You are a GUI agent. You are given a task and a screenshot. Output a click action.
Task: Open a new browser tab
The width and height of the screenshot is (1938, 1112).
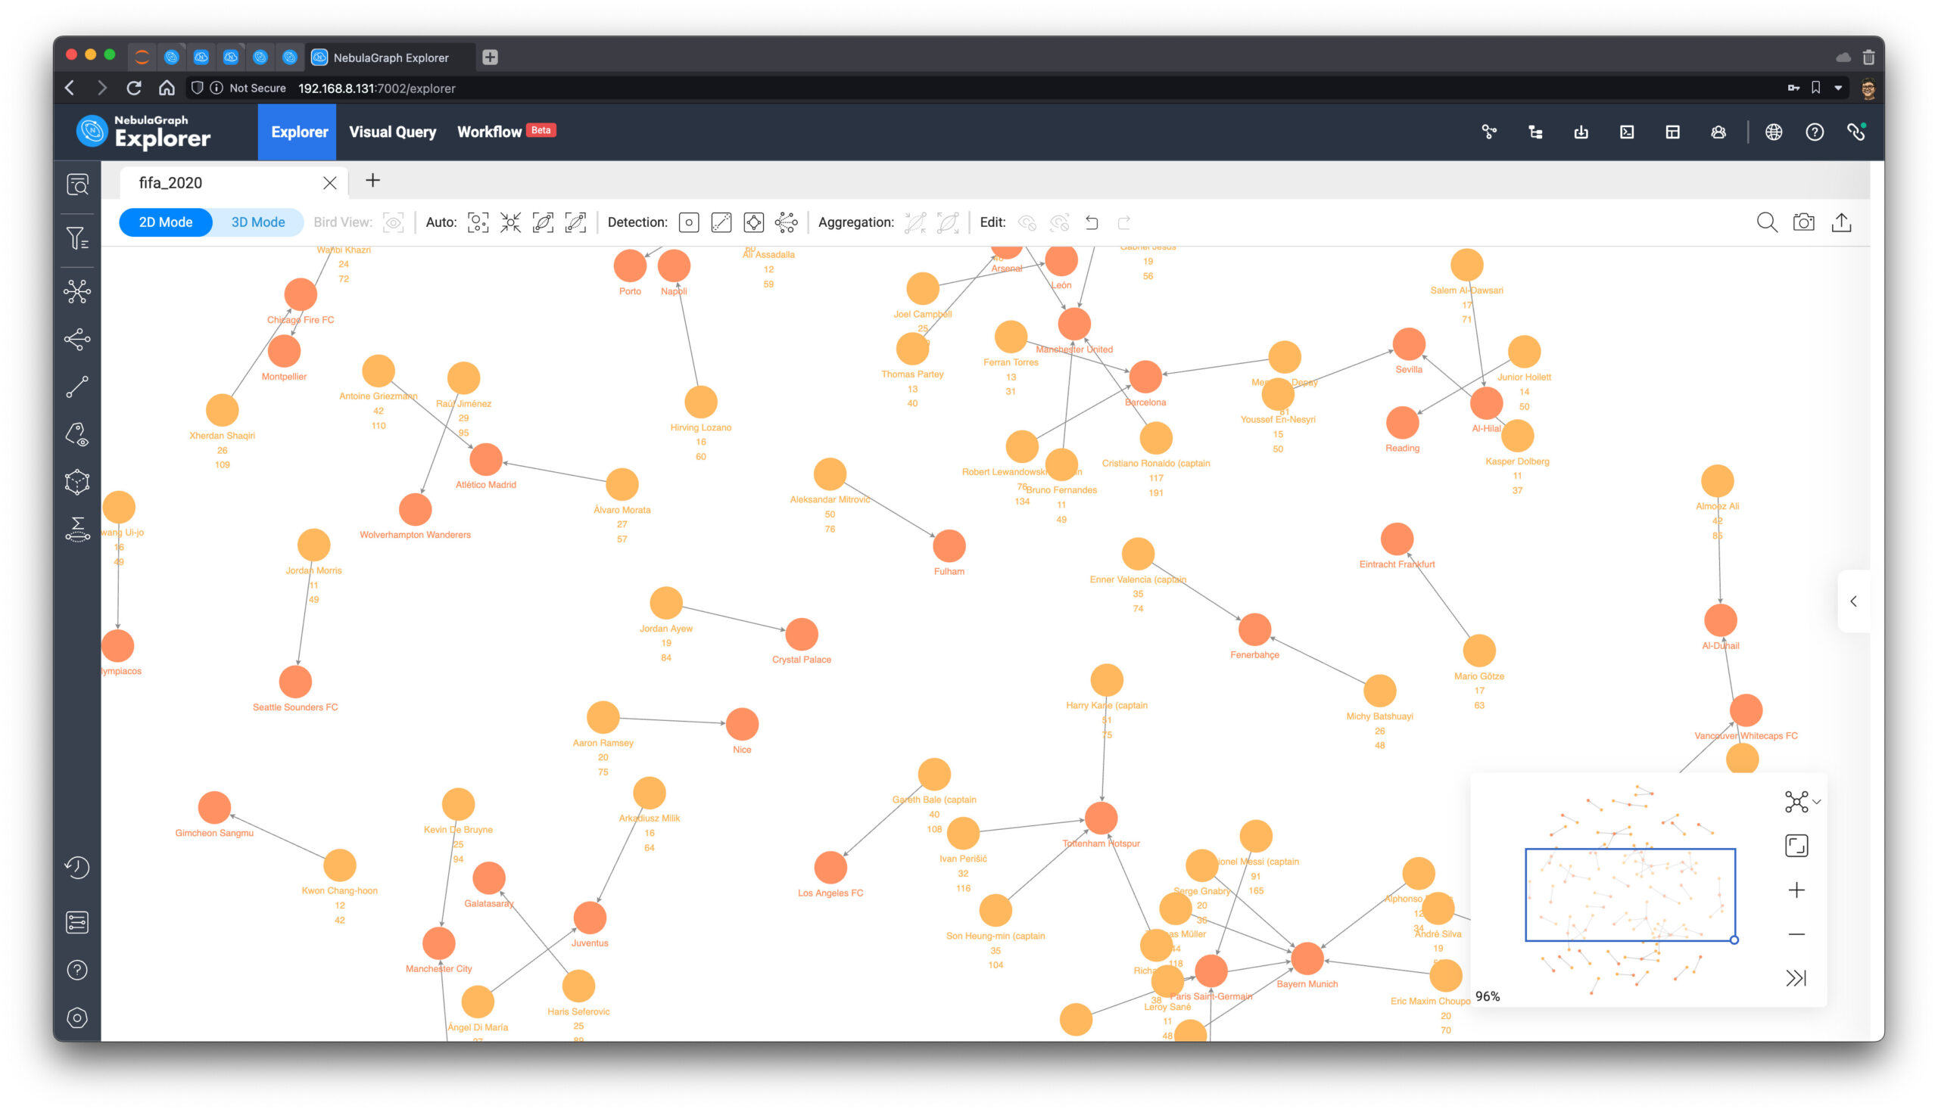pyautogui.click(x=490, y=57)
